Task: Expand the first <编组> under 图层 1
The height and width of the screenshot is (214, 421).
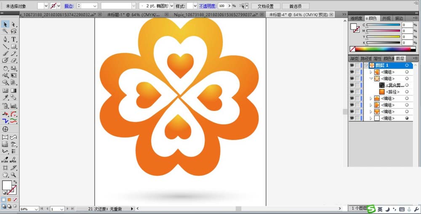Action: coord(371,72)
